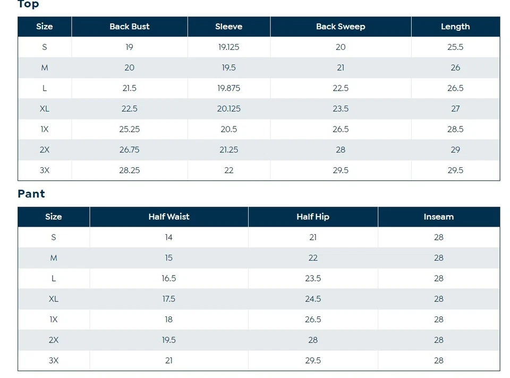Click the Sleeve column header
Image resolution: width=510 pixels, height=378 pixels.
229,27
